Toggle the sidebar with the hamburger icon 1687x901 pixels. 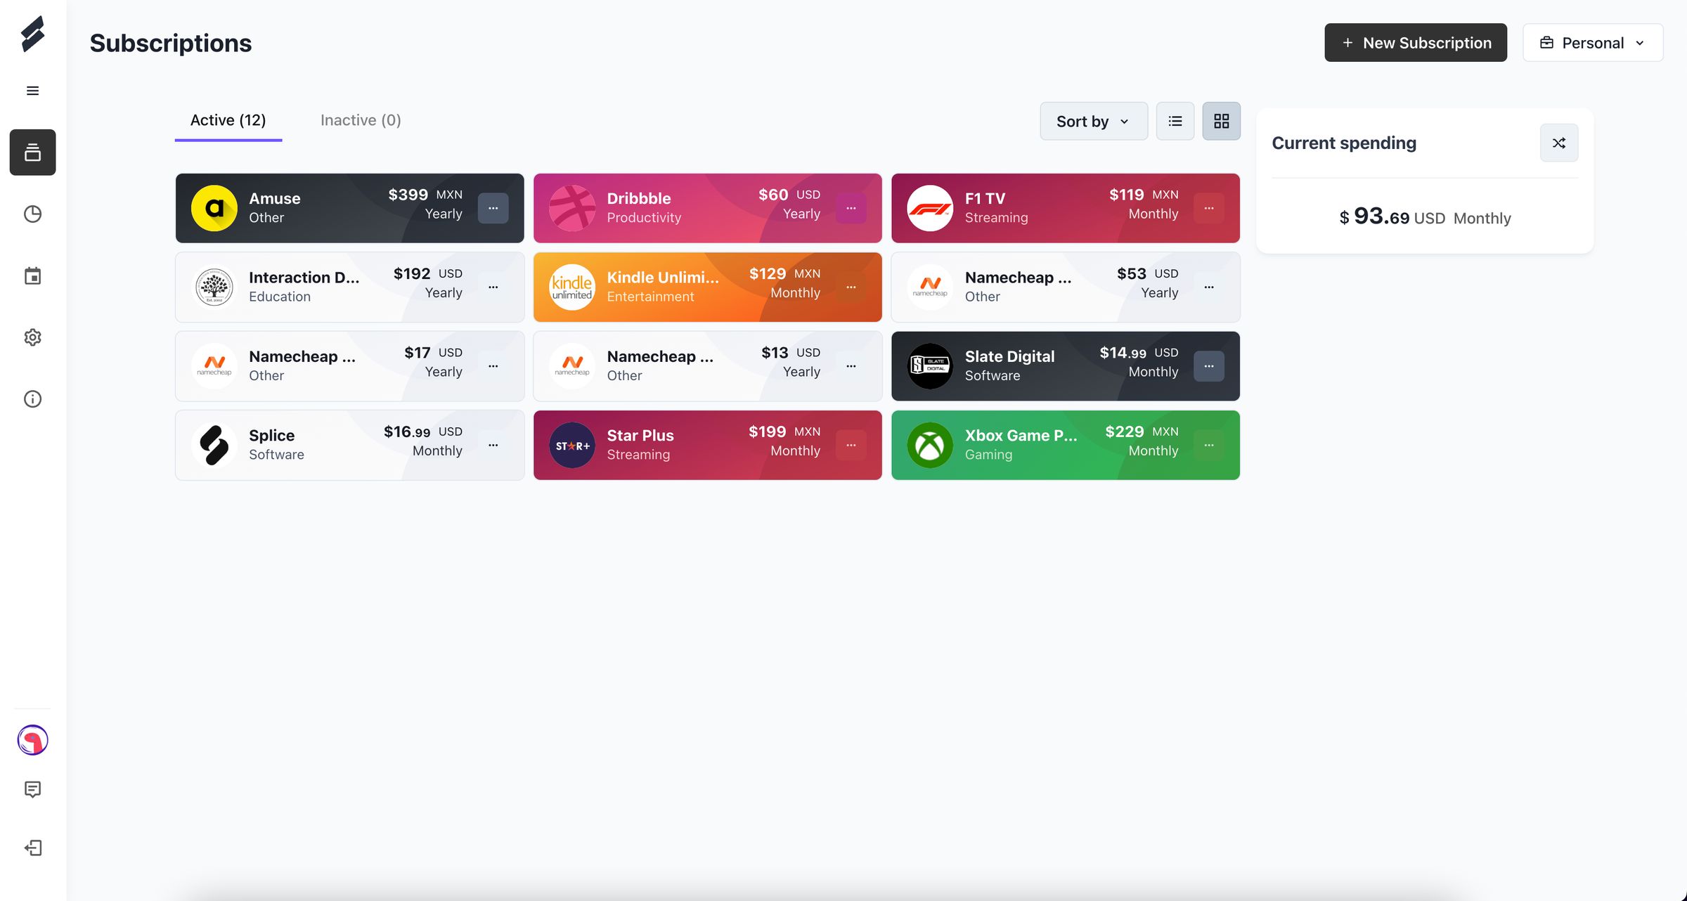32,91
